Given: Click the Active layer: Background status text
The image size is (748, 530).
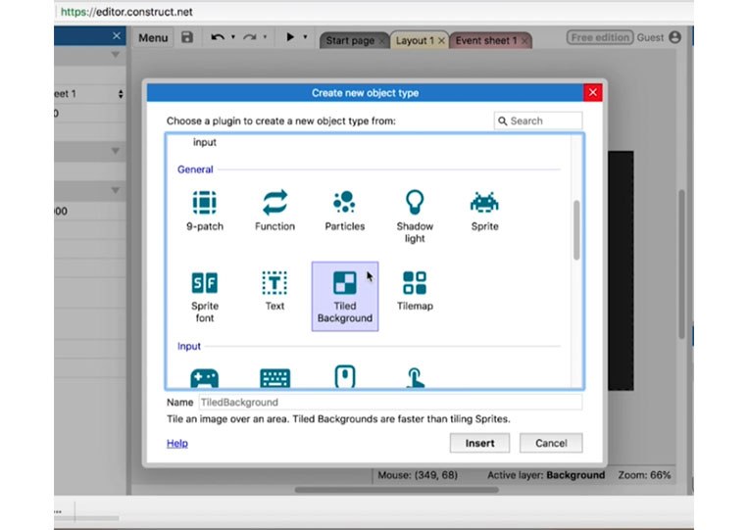Looking at the screenshot, I should pyautogui.click(x=546, y=475).
